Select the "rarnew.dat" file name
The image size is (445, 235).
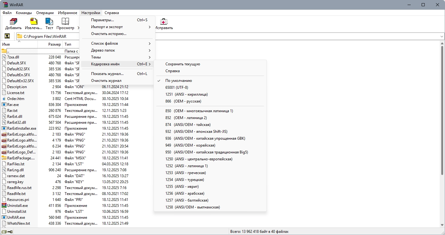[16, 176]
